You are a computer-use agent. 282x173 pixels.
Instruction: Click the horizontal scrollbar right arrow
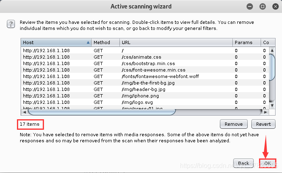click(265, 112)
